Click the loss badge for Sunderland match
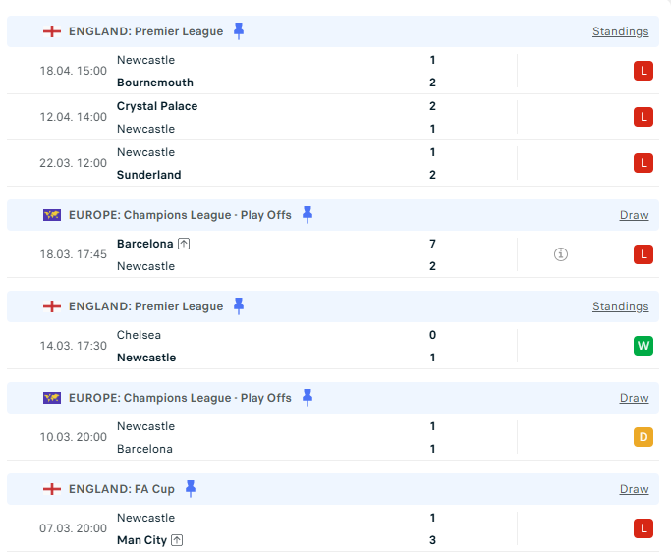671x553 pixels. point(643,163)
